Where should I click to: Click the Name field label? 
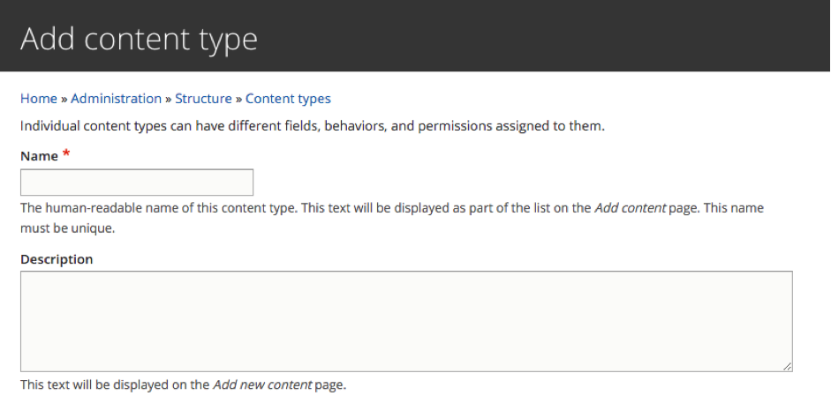tap(39, 156)
